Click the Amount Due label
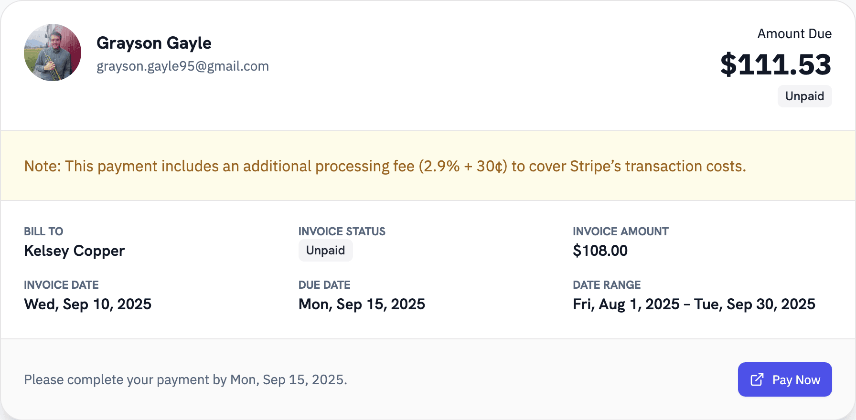 point(794,34)
